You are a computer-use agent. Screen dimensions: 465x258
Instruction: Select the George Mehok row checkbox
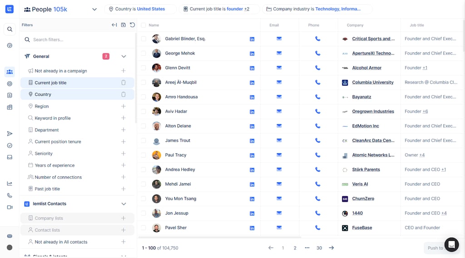pos(143,54)
